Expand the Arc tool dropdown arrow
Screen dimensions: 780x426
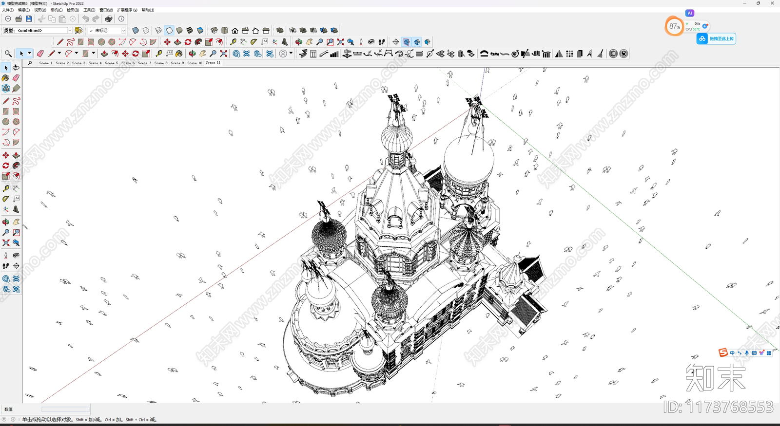click(76, 54)
